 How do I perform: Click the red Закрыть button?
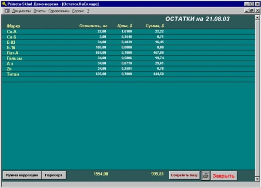[x=224, y=176]
